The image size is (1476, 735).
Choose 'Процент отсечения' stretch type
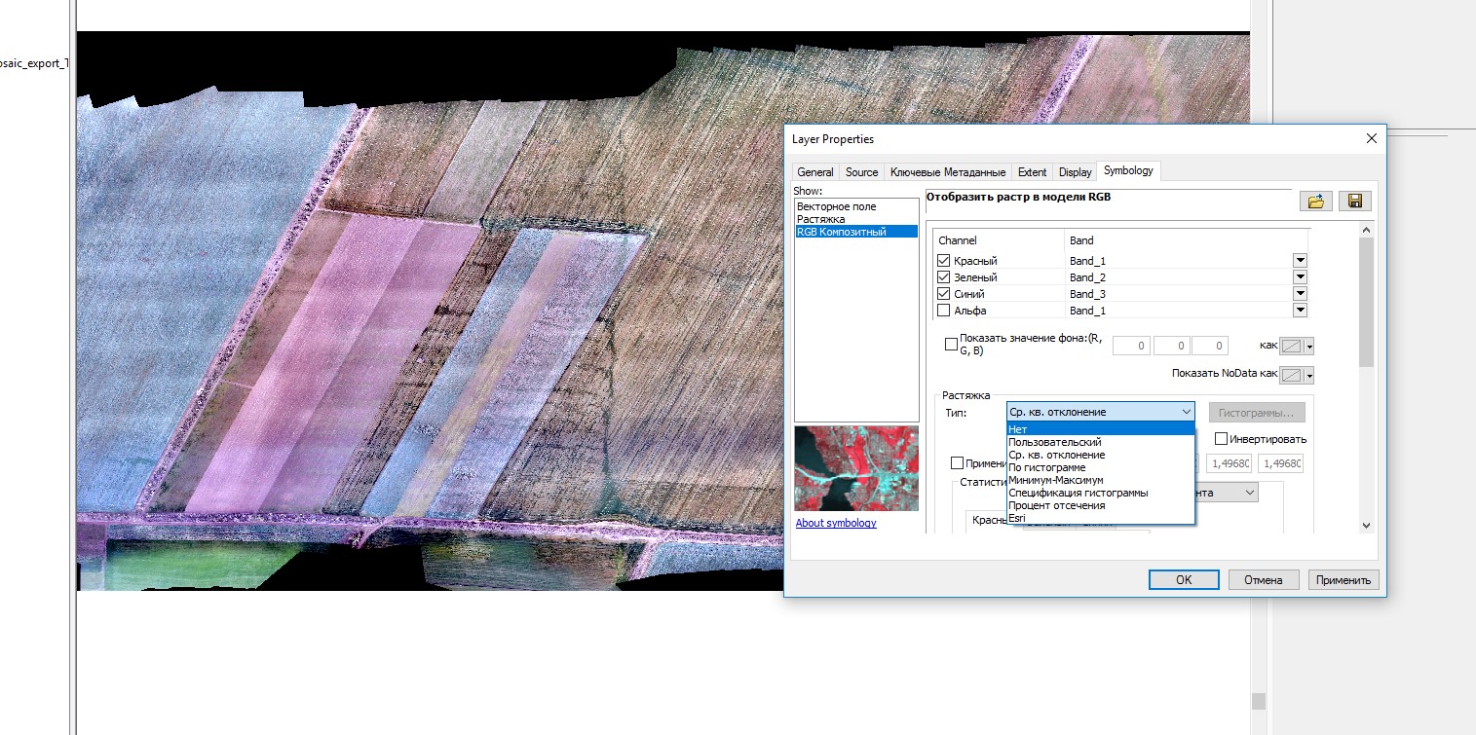[x=1100, y=505]
